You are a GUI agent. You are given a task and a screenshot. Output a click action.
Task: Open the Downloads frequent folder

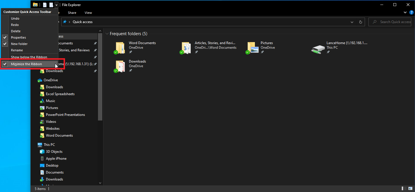coord(131,67)
